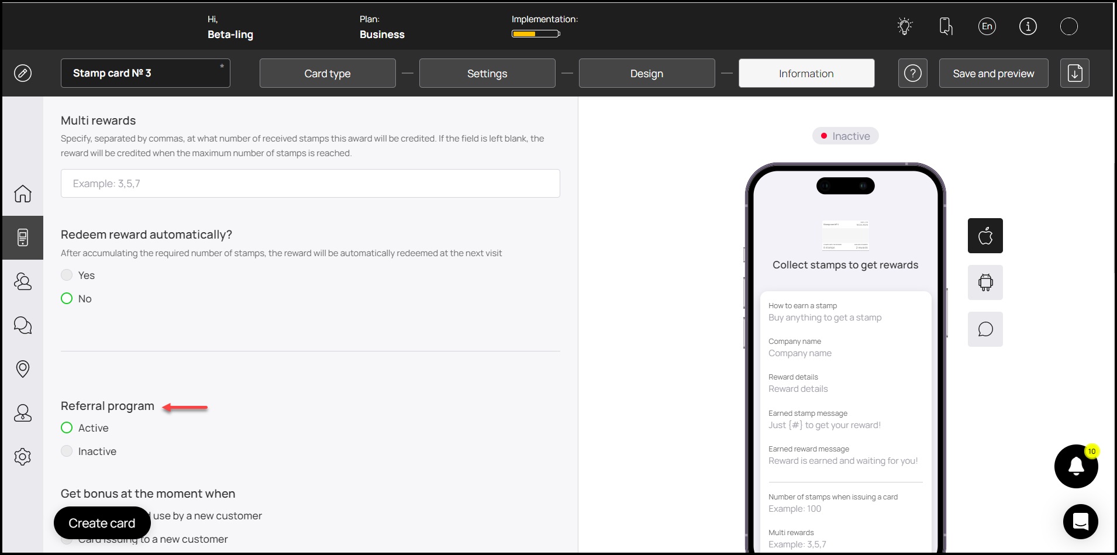Screen dimensions: 1117x555
Task: Click the lightbulb tips icon in header
Action: click(x=905, y=26)
